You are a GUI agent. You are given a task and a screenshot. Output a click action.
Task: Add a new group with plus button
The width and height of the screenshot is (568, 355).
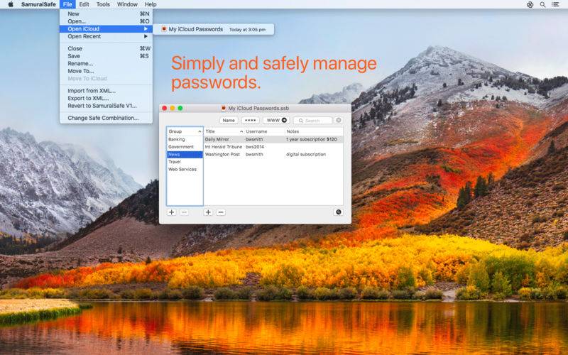(x=172, y=212)
